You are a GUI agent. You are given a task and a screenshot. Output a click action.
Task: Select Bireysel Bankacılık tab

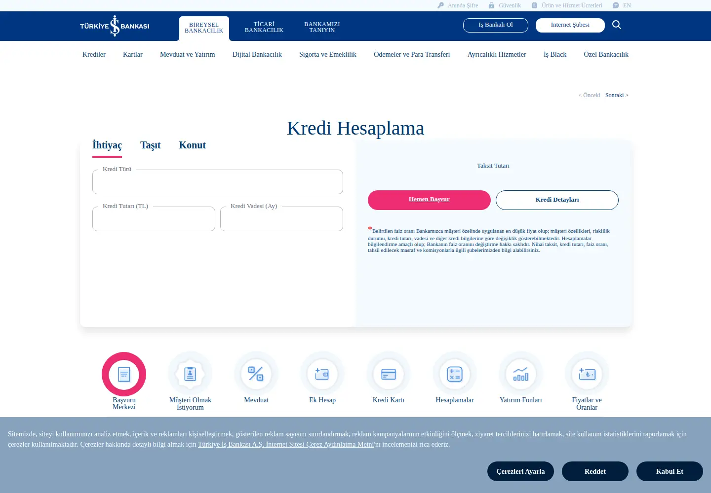(204, 28)
